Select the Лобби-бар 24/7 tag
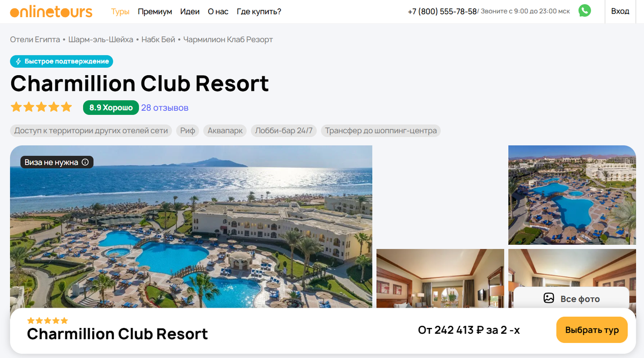The height and width of the screenshot is (358, 644). (x=284, y=130)
